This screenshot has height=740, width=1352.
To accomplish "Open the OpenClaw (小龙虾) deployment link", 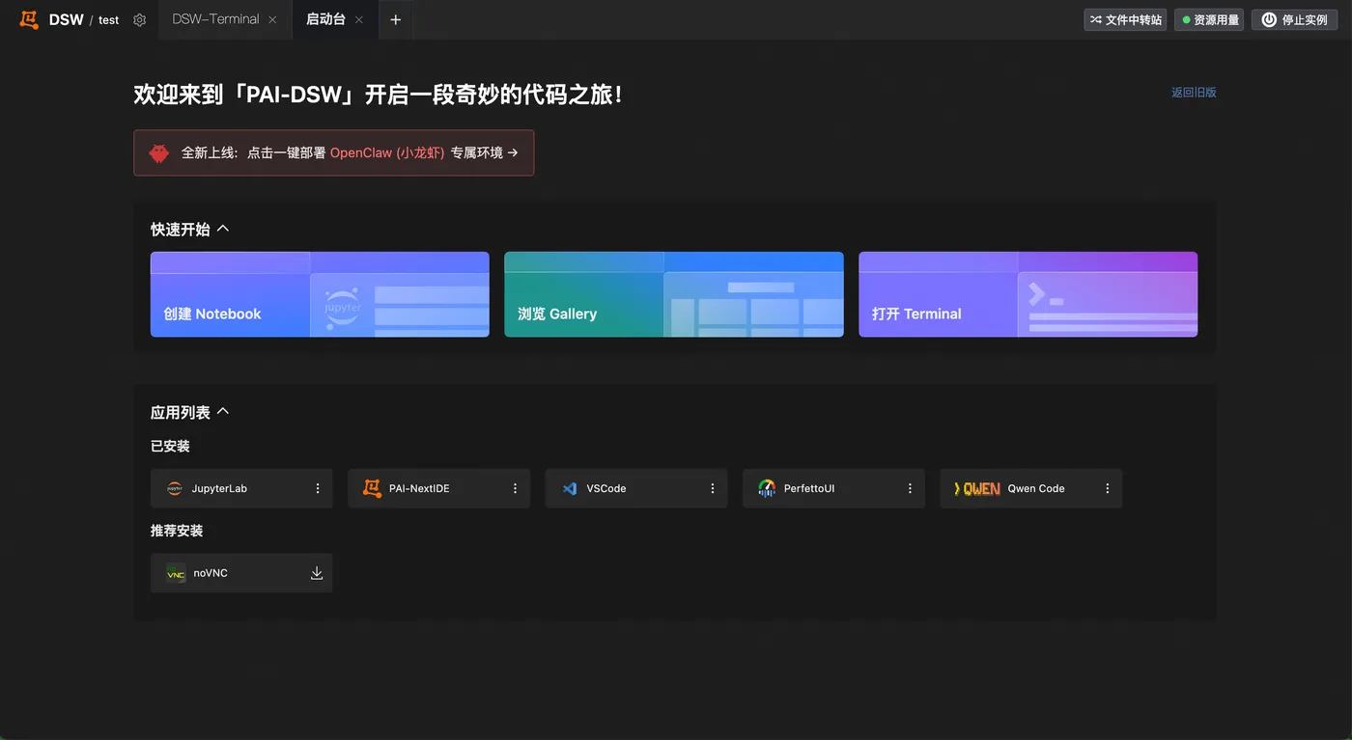I will click(x=386, y=152).
